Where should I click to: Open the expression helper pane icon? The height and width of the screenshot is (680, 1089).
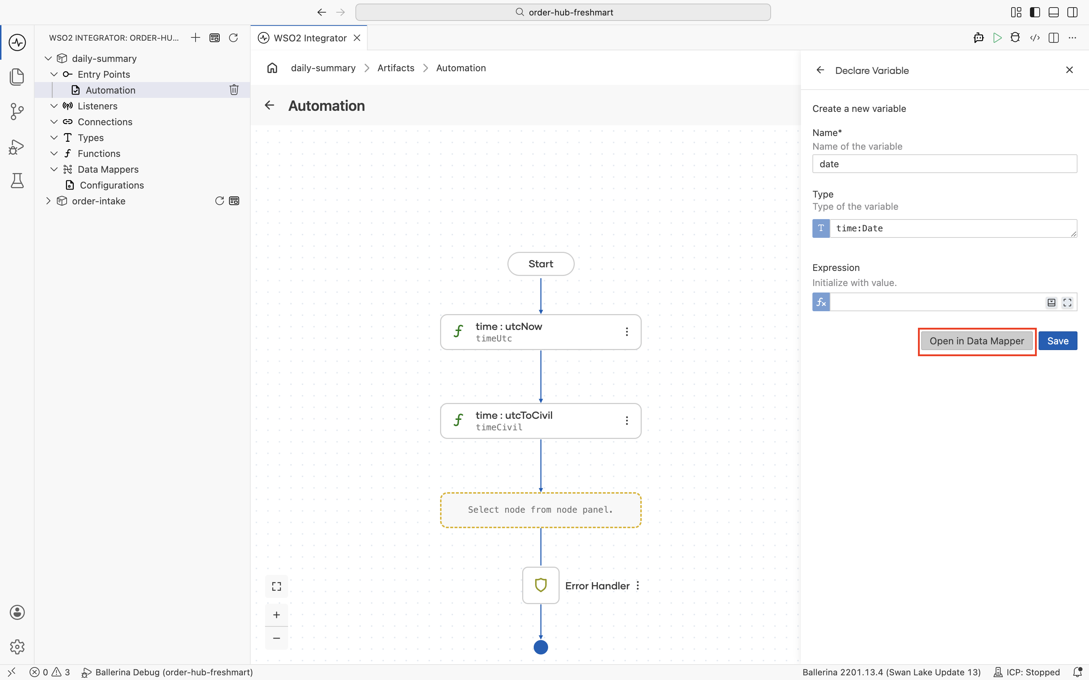(x=1051, y=303)
